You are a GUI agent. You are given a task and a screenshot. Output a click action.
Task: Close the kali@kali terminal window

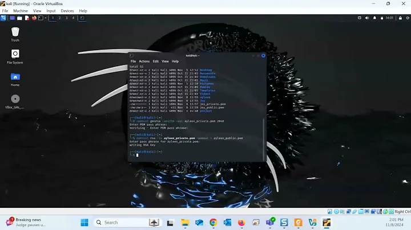263,56
